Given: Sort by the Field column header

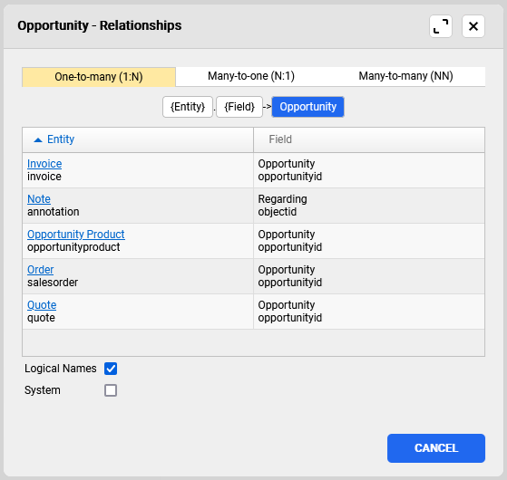Looking at the screenshot, I should (369, 139).
